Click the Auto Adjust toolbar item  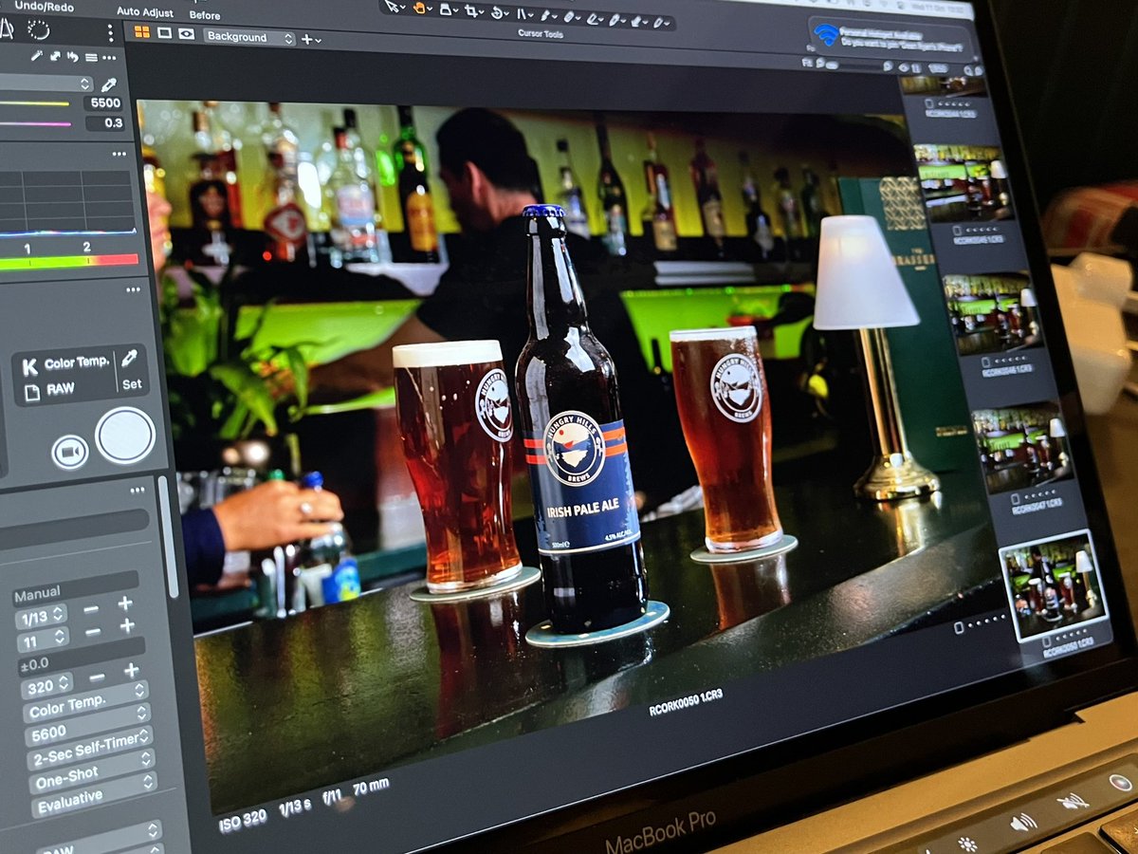[144, 11]
